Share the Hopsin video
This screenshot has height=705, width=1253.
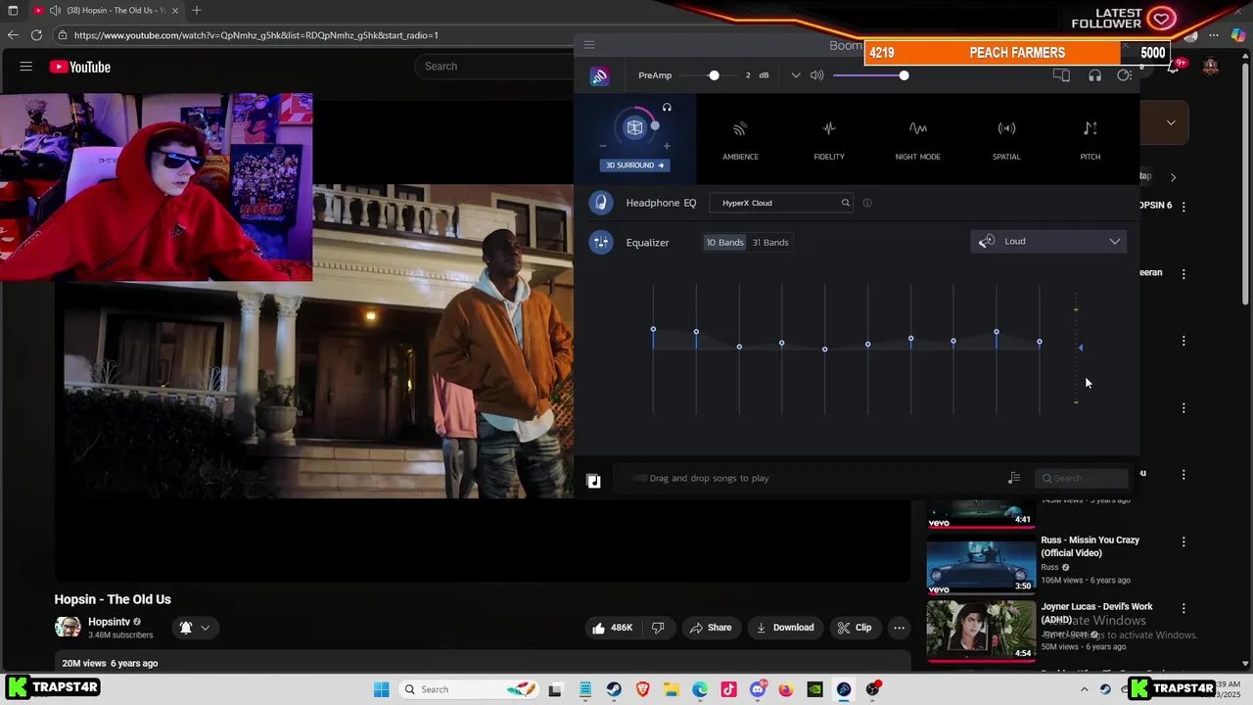pyautogui.click(x=710, y=628)
